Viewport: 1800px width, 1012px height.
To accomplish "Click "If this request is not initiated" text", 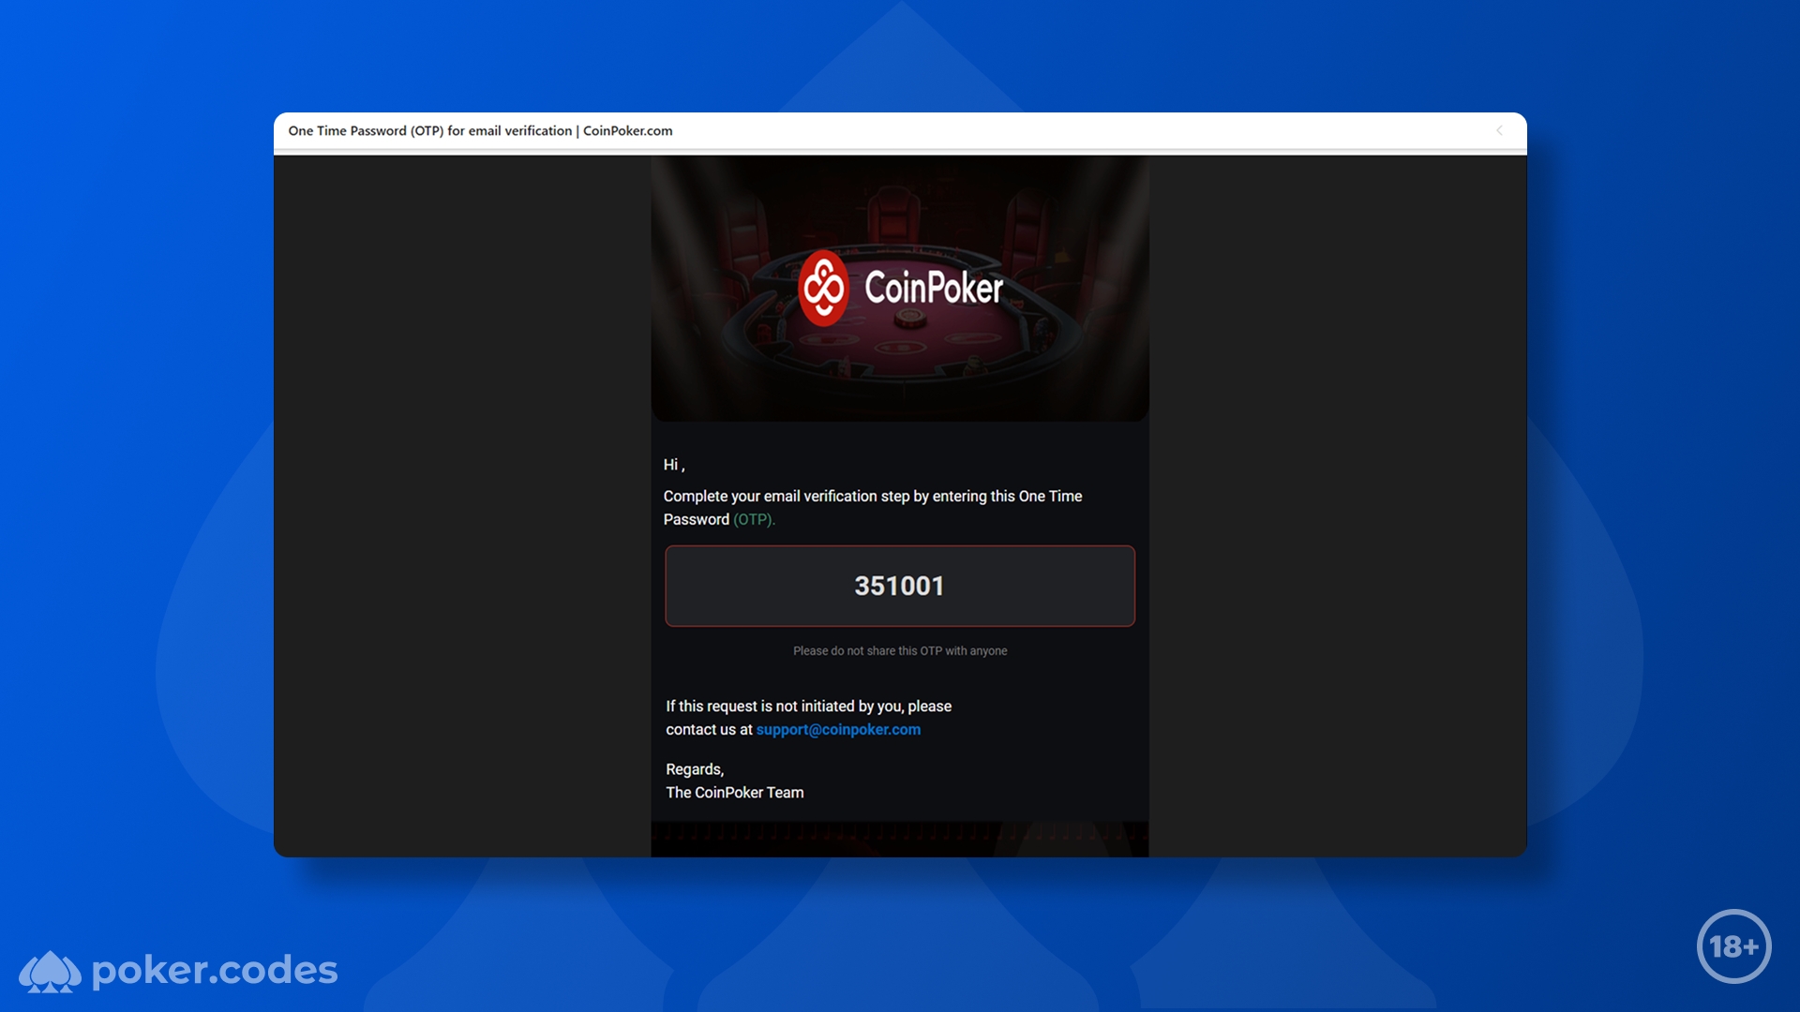I will pyautogui.click(x=808, y=706).
